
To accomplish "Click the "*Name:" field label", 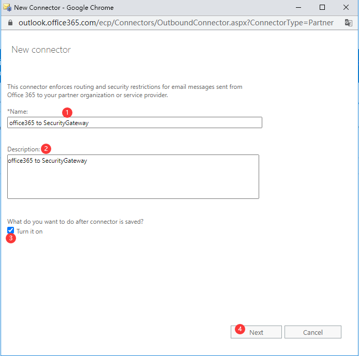I will click(18, 112).
